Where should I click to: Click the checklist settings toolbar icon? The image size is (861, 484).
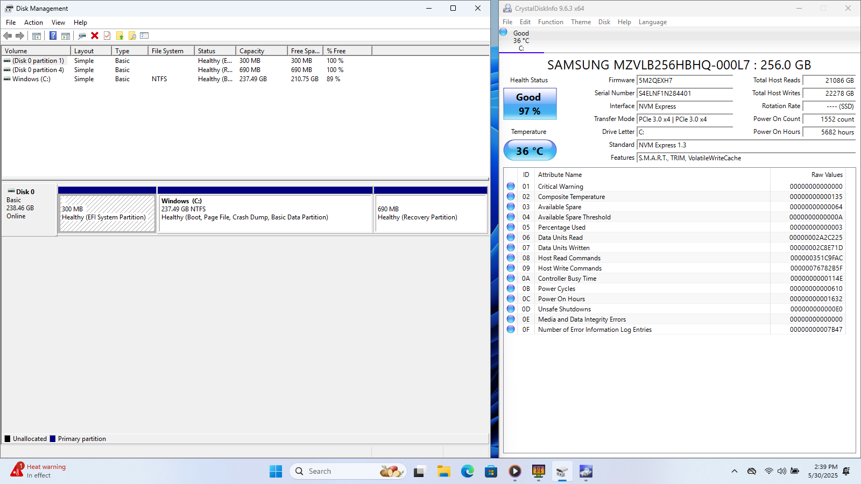pos(144,35)
